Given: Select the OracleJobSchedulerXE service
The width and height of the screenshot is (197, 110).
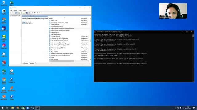Looking at the screenshot, I should [x=69, y=27].
